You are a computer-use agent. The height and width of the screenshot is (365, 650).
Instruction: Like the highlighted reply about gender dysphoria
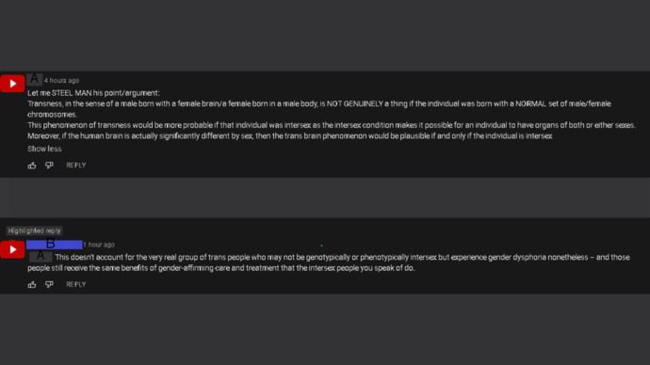pyautogui.click(x=32, y=285)
